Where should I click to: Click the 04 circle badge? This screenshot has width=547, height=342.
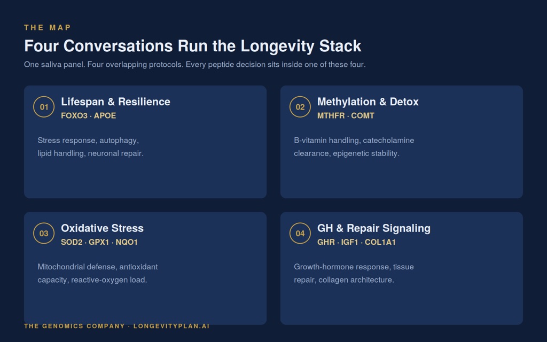click(300, 233)
